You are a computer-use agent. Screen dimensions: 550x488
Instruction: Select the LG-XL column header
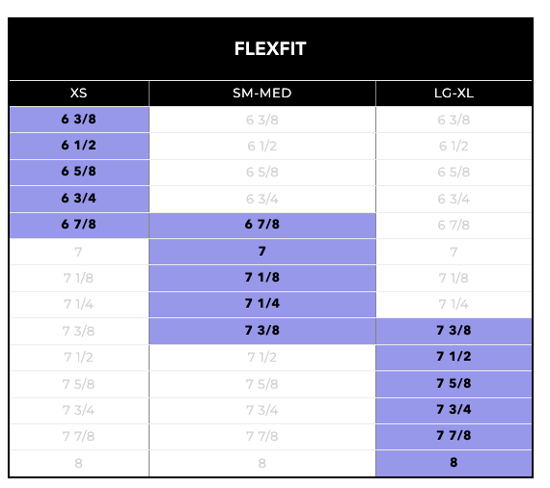454,94
